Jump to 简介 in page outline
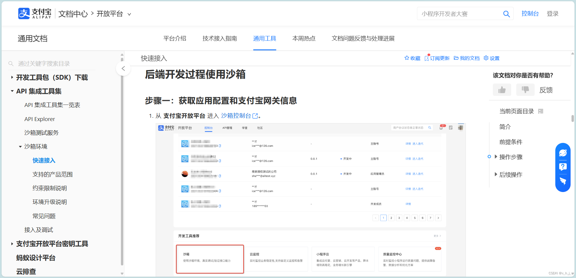Viewport: 576px width, 278px height. [x=505, y=127]
